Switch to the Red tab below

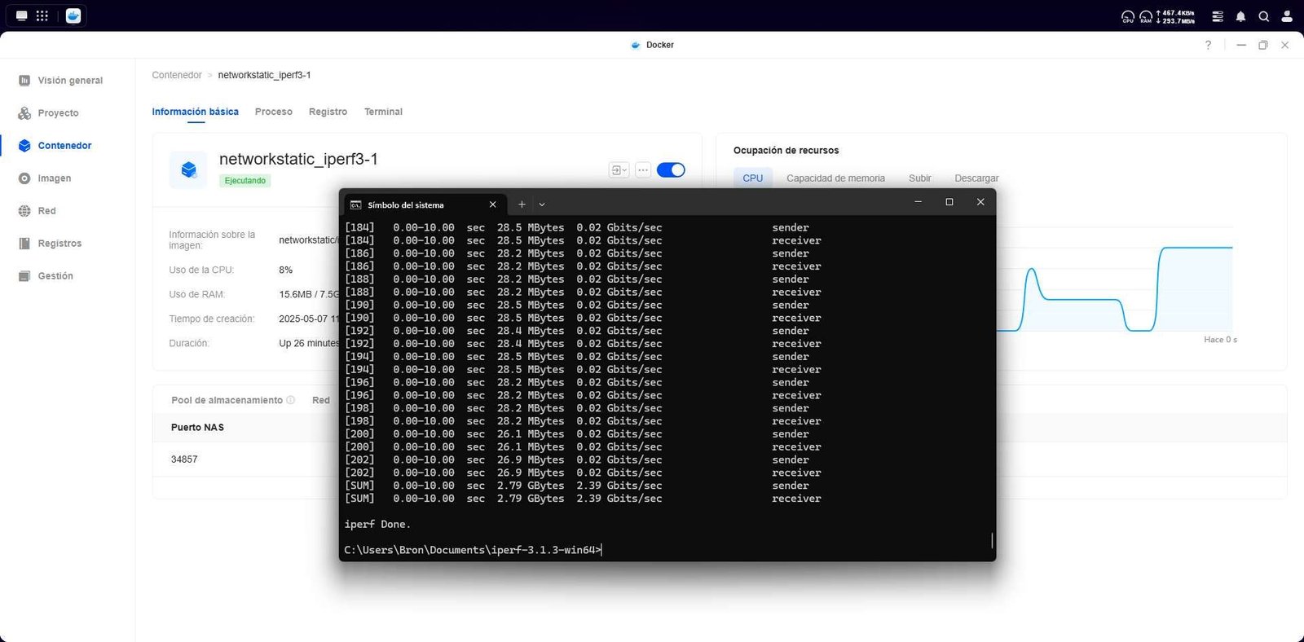coord(321,400)
